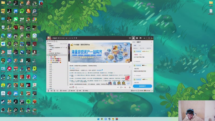The width and height of the screenshot is (215, 121).
Task: Switch to Chrome from the taskbar
Action: [102, 119]
